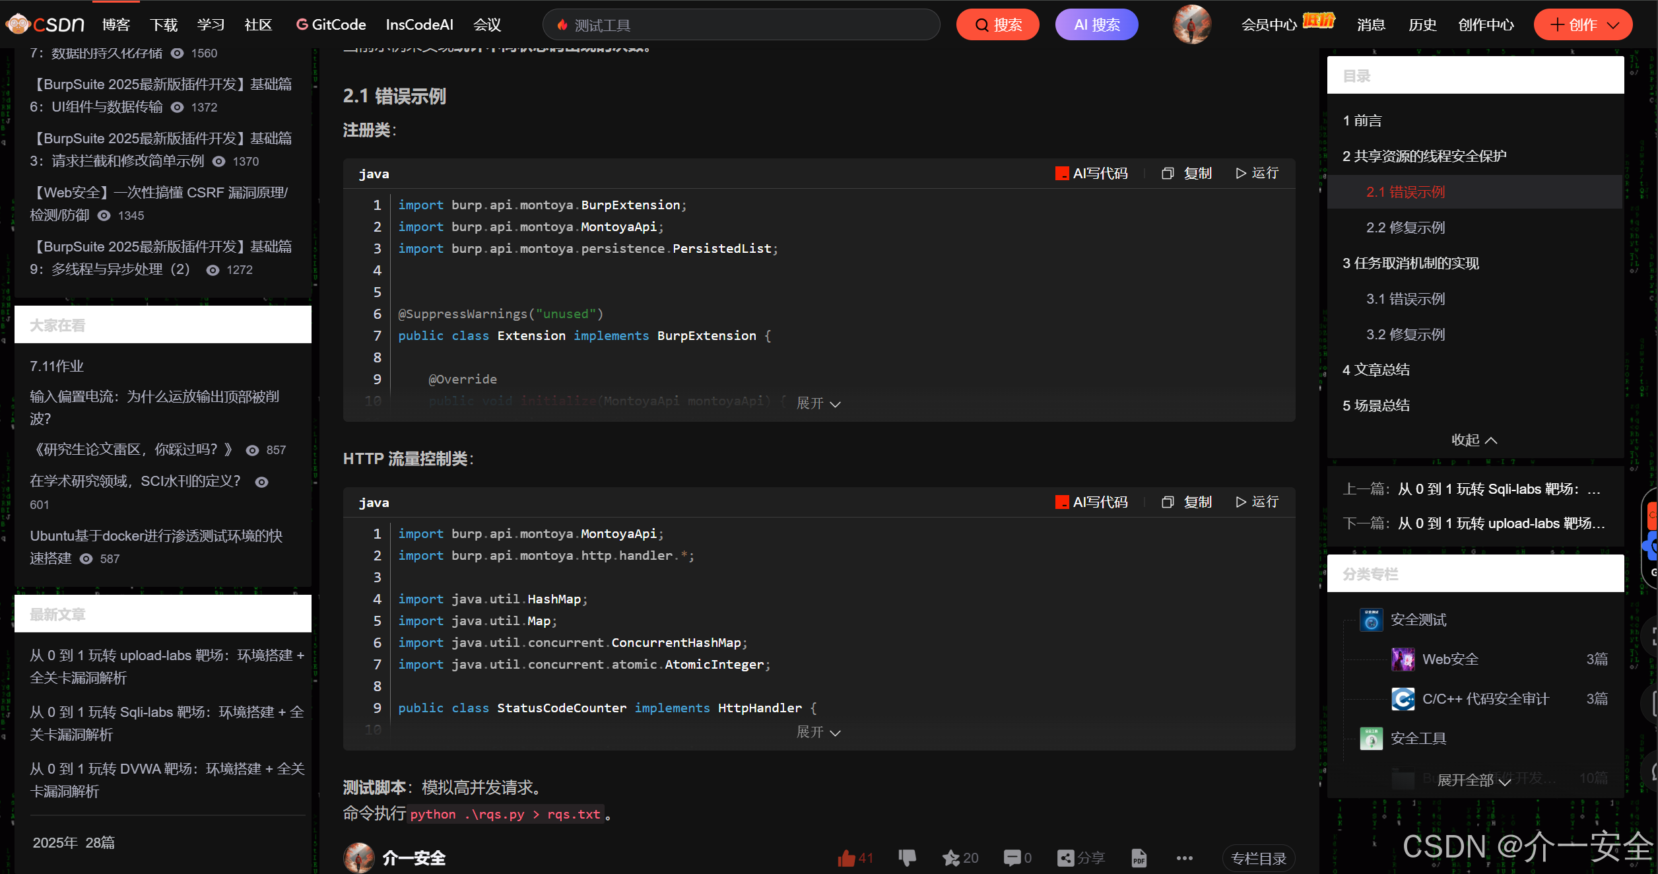This screenshot has height=874, width=1658.
Task: Click the thumbs-down dislike icon
Action: 907,857
